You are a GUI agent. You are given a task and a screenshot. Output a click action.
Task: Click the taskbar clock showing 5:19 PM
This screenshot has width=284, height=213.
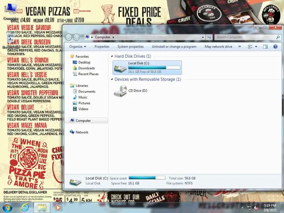pos(270,208)
